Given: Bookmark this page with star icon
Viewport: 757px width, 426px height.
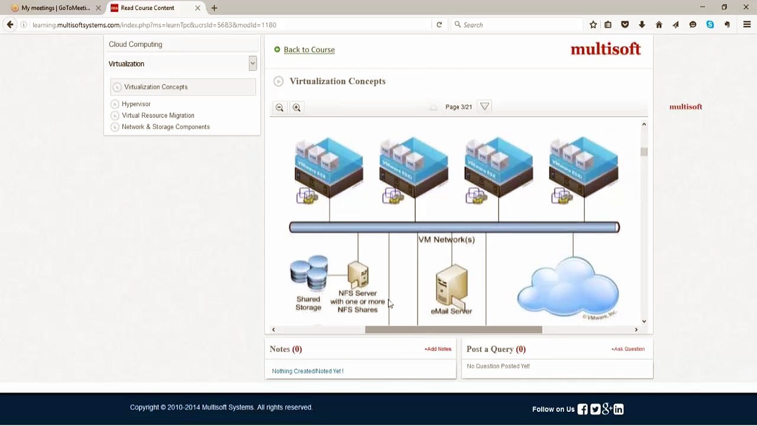Looking at the screenshot, I should pyautogui.click(x=593, y=25).
